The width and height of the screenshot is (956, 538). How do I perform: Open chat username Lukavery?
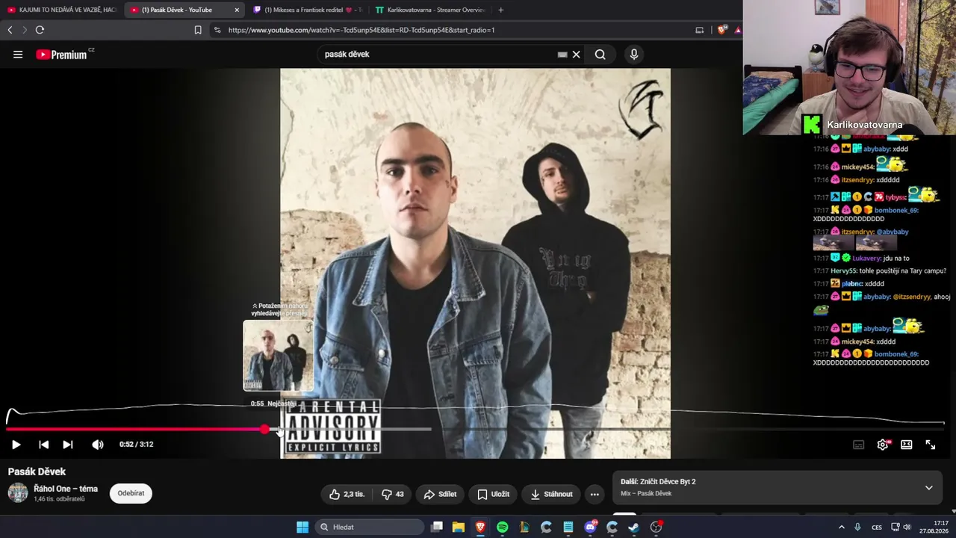(866, 259)
